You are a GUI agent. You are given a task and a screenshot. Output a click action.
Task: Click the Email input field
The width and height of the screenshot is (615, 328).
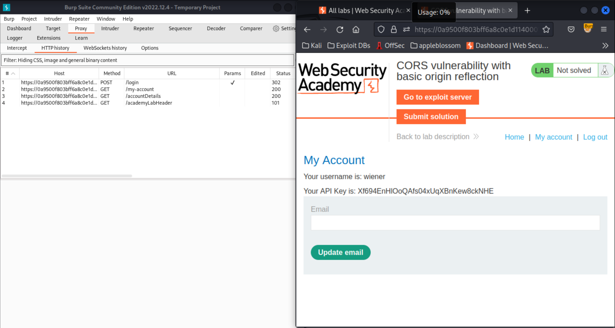tap(455, 223)
